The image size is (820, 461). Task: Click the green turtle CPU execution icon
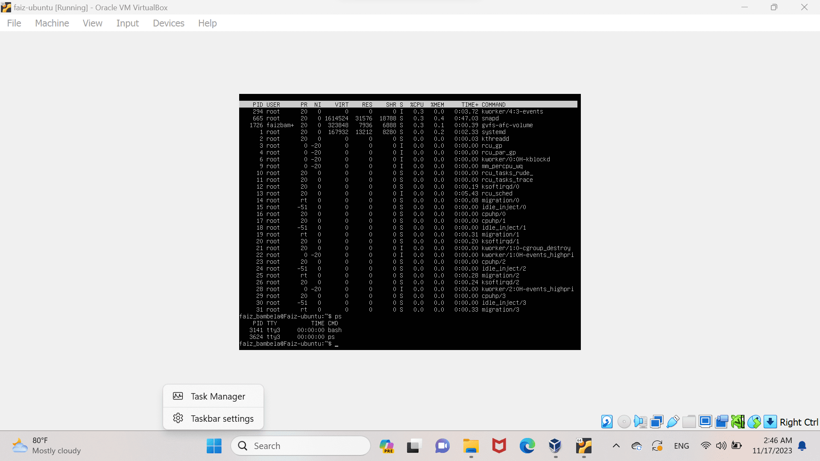[738, 422]
